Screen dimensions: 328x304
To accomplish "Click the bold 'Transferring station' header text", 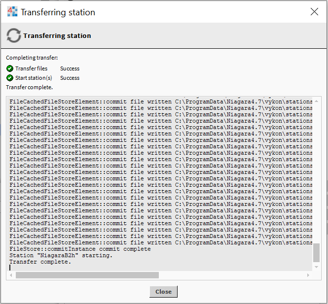I will point(57,35).
